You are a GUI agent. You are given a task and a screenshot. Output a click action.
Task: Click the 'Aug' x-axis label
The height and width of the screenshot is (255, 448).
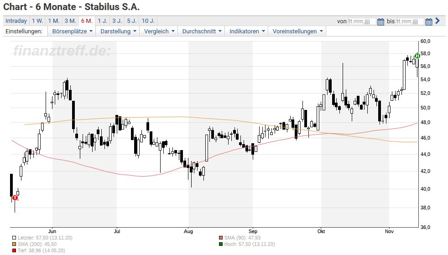click(x=188, y=232)
